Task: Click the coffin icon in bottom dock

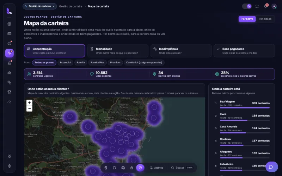Action: (106, 168)
